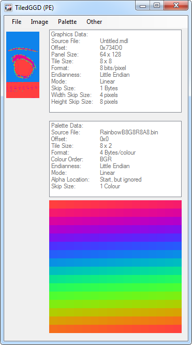The image size is (192, 345).
Task: Maximize the TiledGGD window
Action: 157,6
